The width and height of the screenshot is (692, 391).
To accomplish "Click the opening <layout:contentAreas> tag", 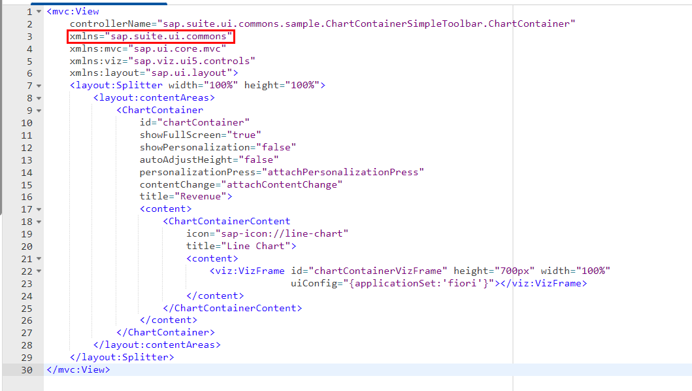I will coord(154,97).
